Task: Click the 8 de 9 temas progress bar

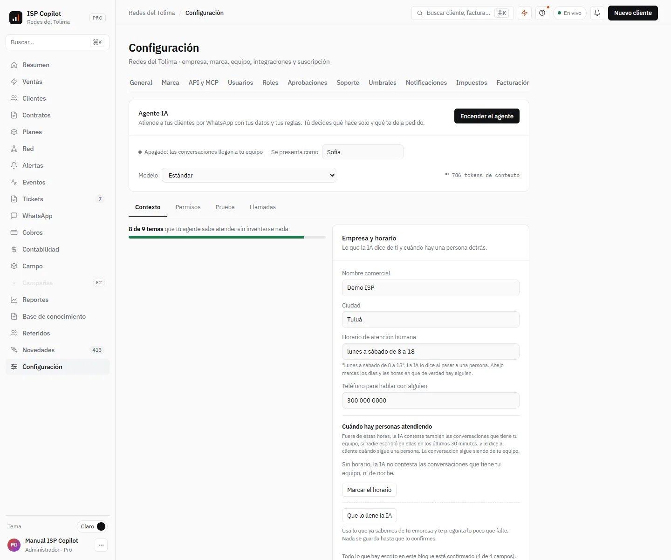Action: 227,237
